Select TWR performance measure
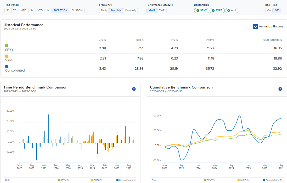The width and height of the screenshot is (287, 183). pyautogui.click(x=162, y=10)
